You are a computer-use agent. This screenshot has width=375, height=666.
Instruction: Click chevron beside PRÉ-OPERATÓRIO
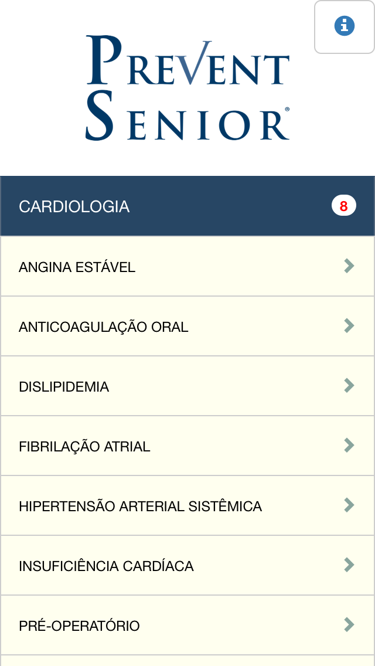(x=349, y=625)
